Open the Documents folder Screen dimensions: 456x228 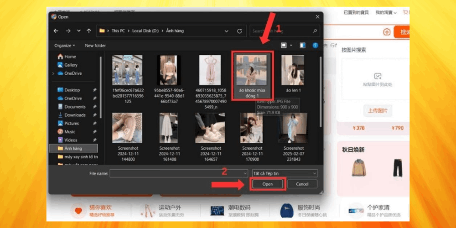[72, 107]
